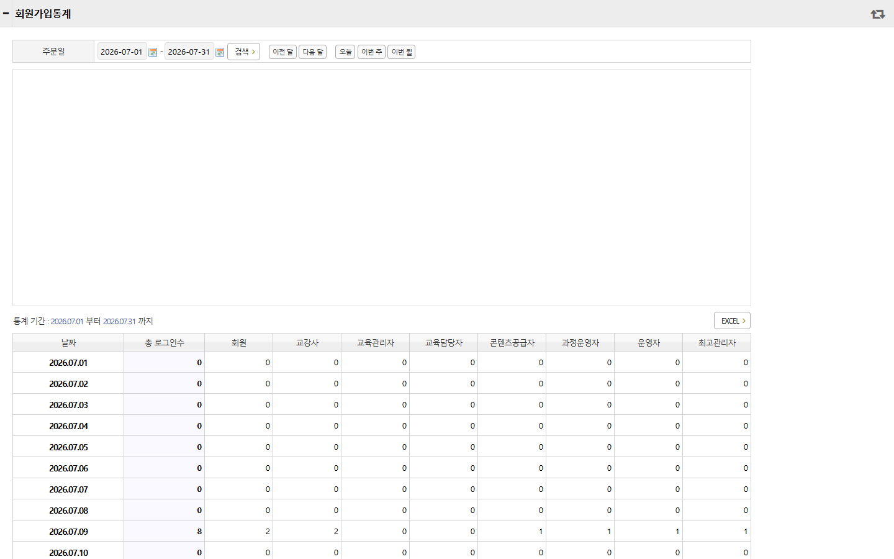Edit the end date field 2026-07-31
The image size is (894, 559).
[189, 52]
